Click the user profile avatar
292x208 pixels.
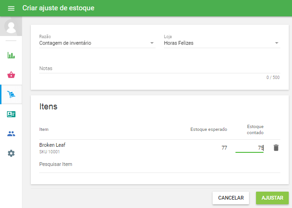[x=11, y=27]
